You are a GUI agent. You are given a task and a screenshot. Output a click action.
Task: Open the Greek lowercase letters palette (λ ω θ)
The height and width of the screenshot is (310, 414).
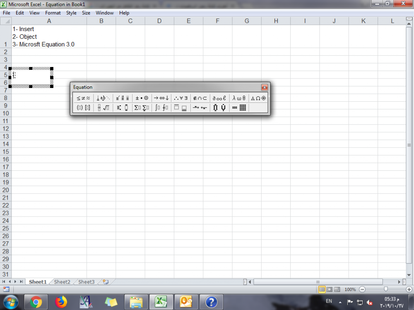pyautogui.click(x=239, y=98)
